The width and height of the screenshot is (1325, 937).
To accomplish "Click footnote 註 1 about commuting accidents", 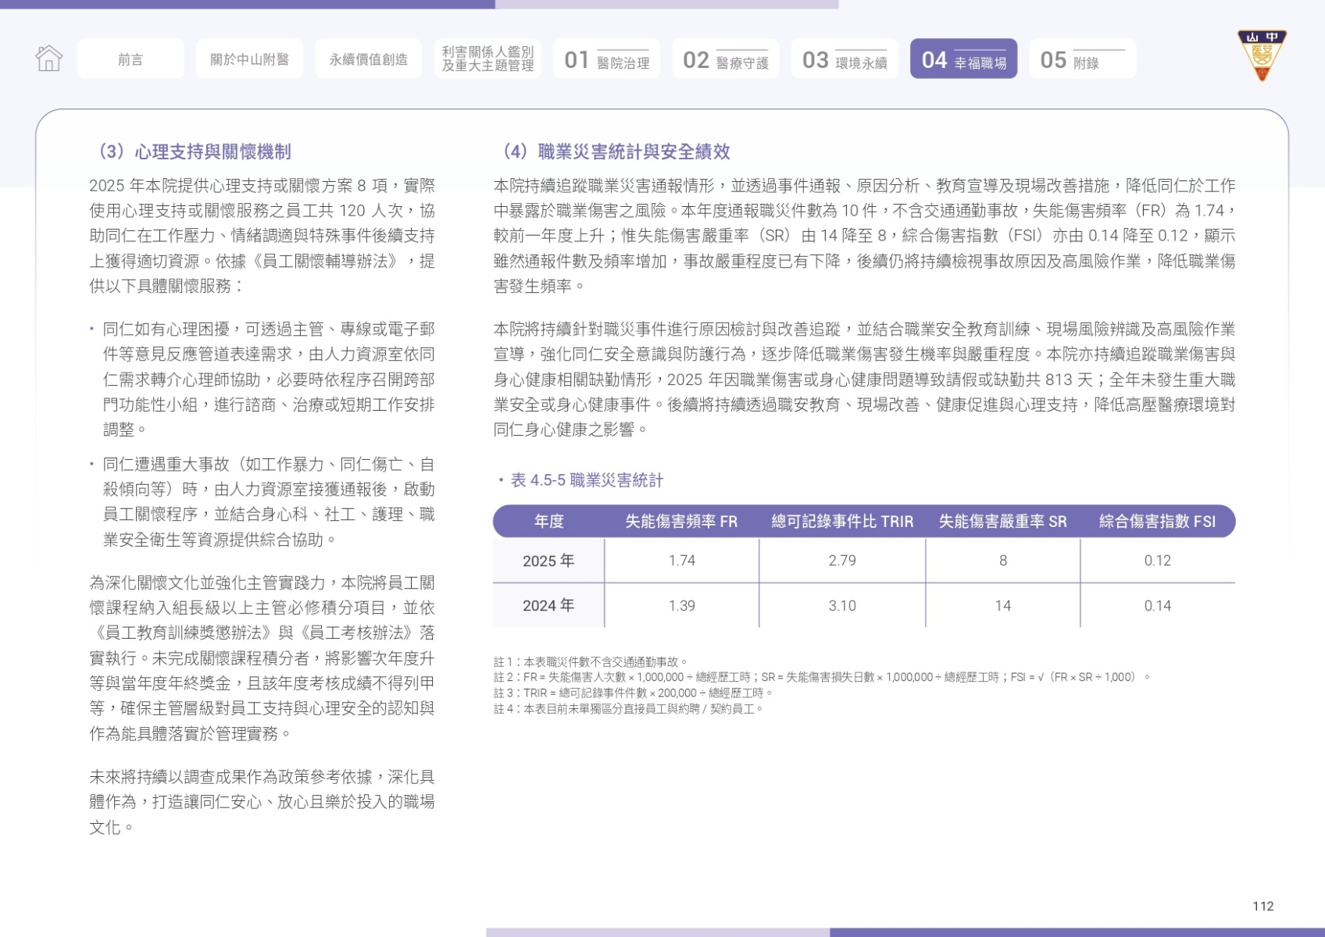I will point(591,662).
